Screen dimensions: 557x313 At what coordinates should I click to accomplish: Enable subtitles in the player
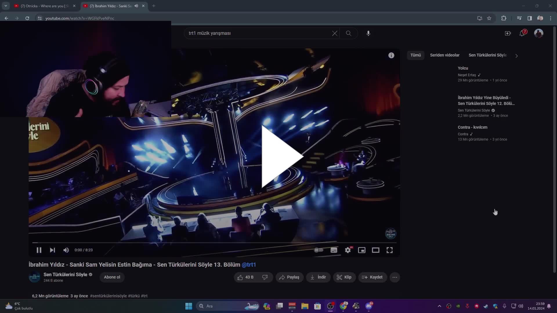pyautogui.click(x=334, y=250)
